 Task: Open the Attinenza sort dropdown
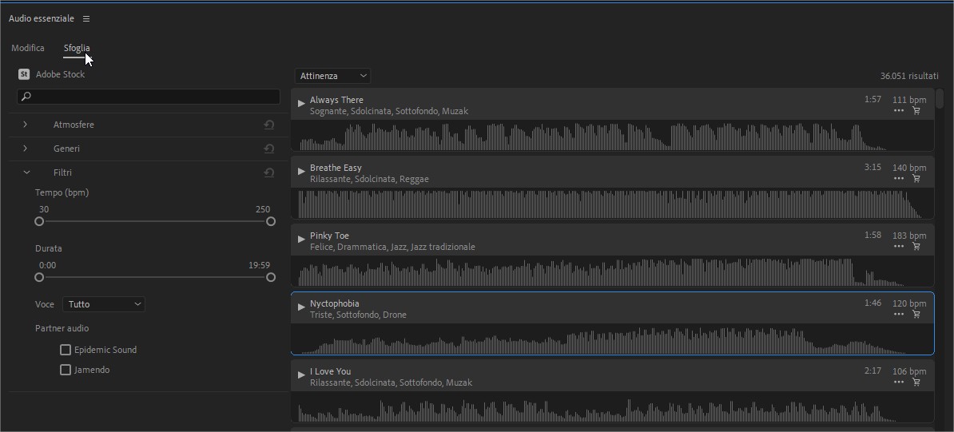point(333,76)
